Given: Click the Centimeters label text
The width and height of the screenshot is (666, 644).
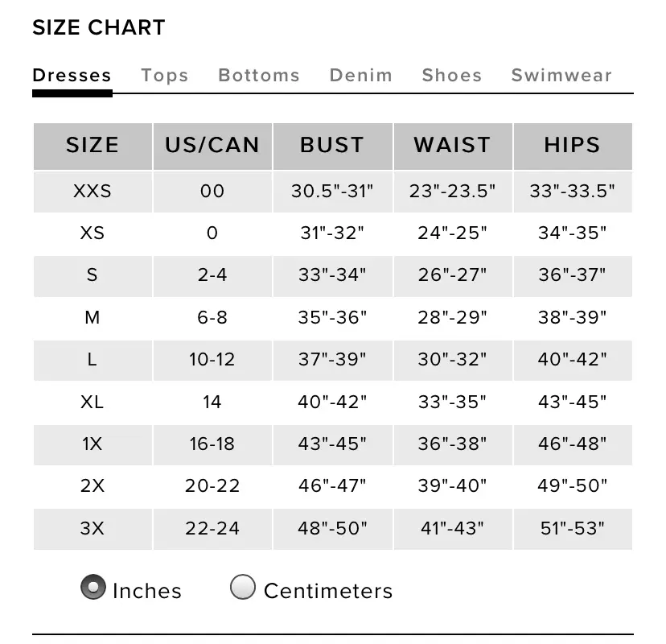Looking at the screenshot, I should click(328, 591).
